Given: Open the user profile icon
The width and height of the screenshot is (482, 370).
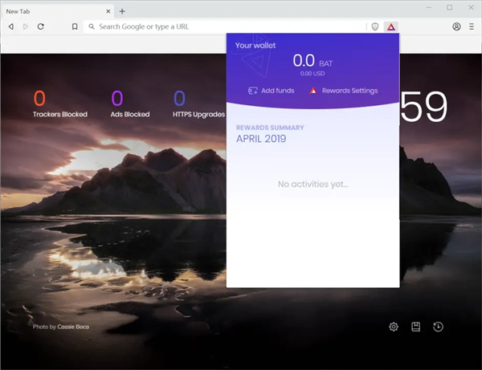Looking at the screenshot, I should coord(456,26).
